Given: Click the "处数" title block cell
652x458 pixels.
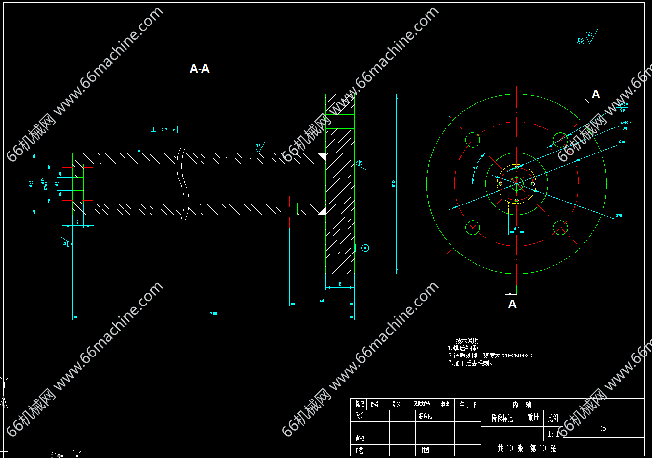Looking at the screenshot, I should 375,404.
